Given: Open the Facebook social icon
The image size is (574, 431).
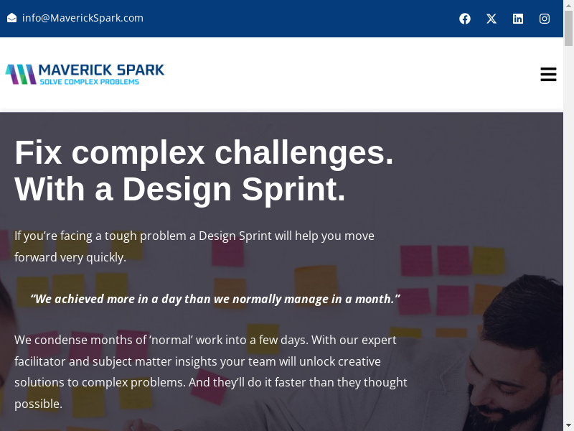Looking at the screenshot, I should 465,19.
